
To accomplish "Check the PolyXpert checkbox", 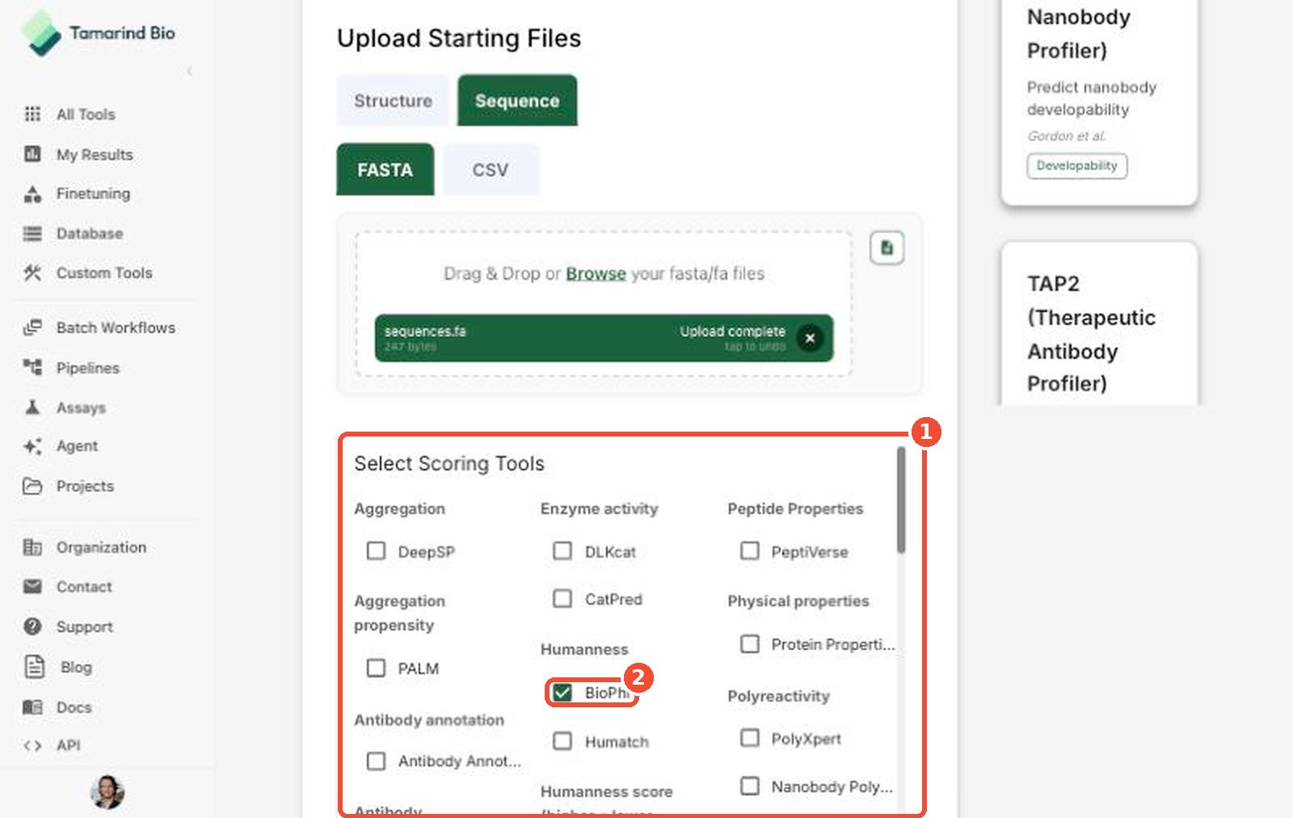I will point(750,738).
